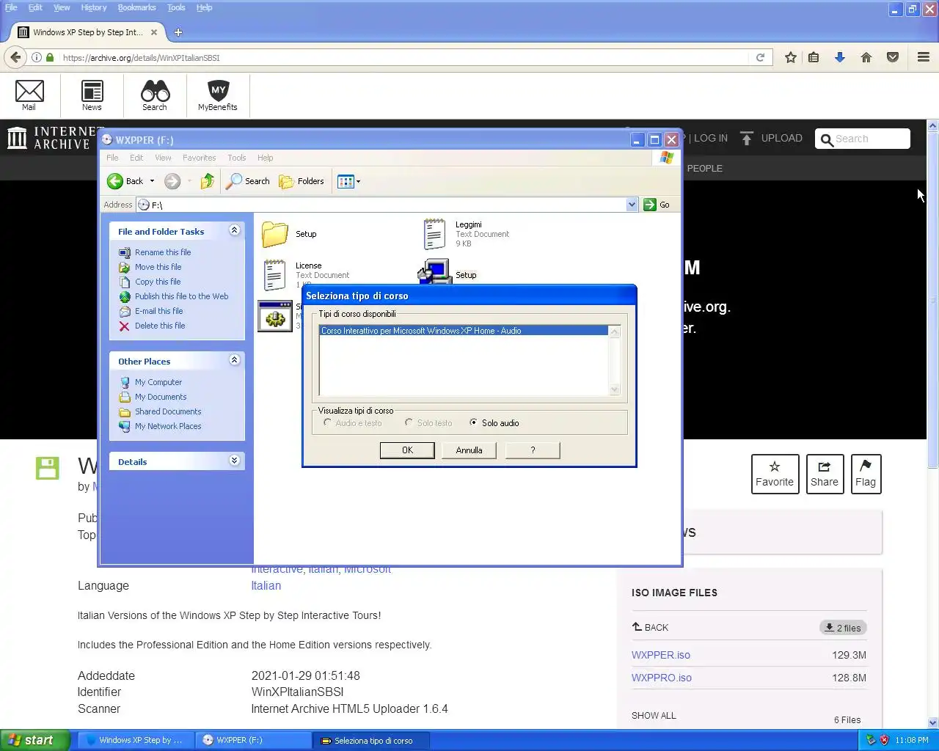
Task: Click the Share button on archive page
Action: [824, 474]
